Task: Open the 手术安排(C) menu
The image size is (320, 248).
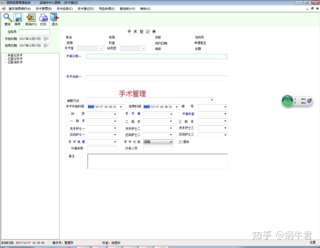Action: tap(64, 8)
